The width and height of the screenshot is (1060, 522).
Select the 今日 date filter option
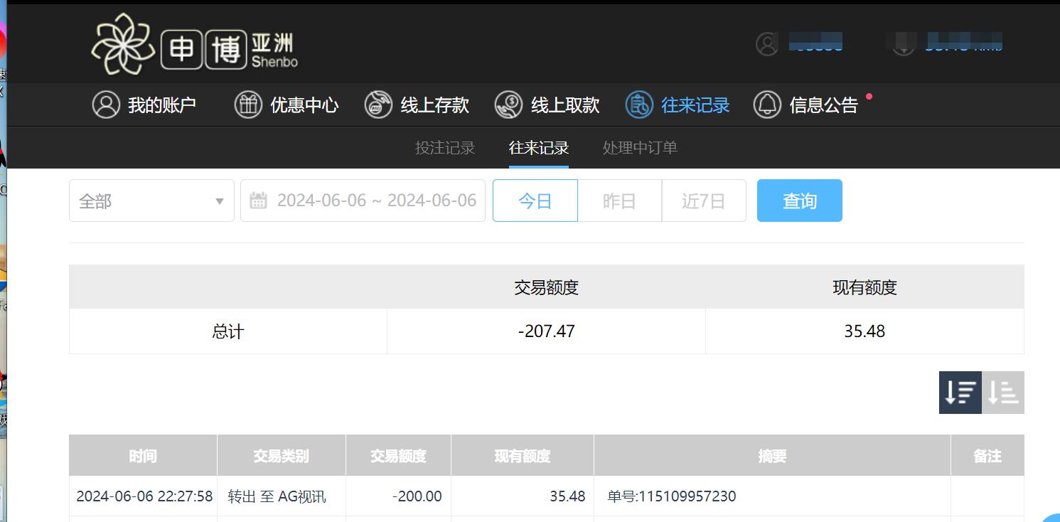click(x=535, y=201)
